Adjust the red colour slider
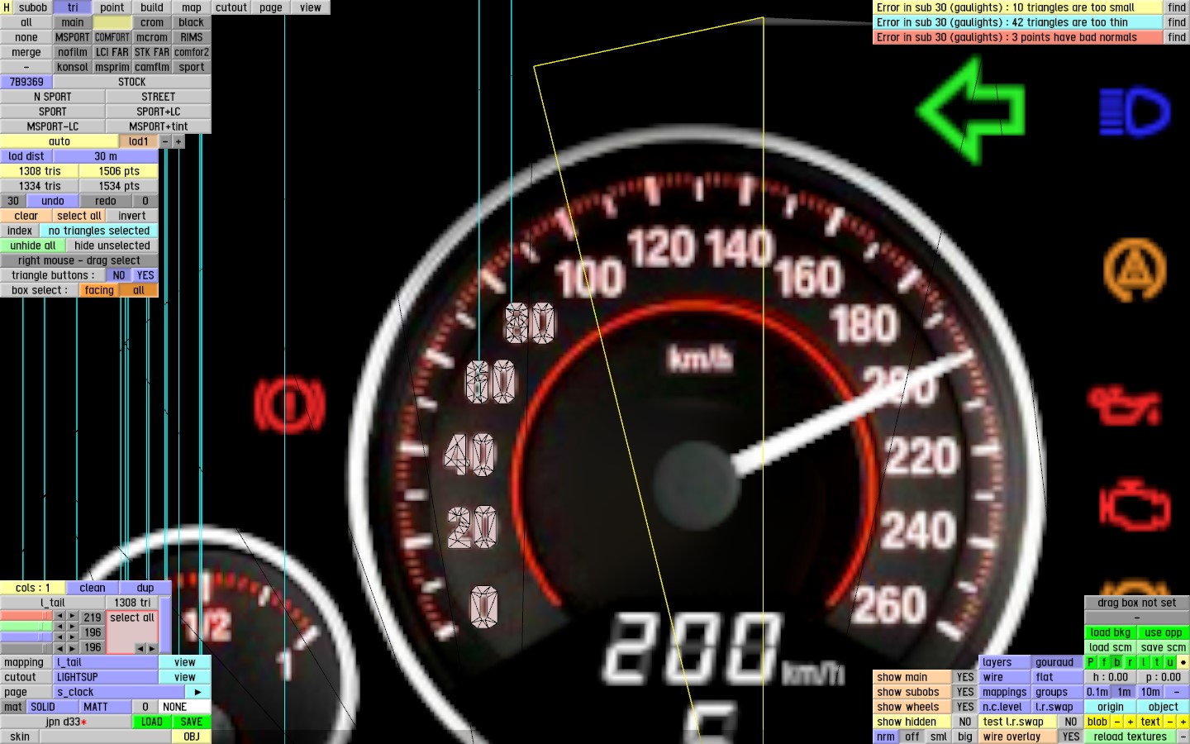The width and height of the screenshot is (1190, 744). coord(26,617)
